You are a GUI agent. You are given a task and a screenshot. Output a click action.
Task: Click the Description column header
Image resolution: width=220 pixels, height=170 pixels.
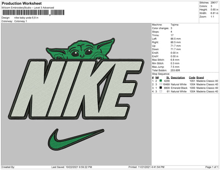pyautogui.click(x=178, y=78)
